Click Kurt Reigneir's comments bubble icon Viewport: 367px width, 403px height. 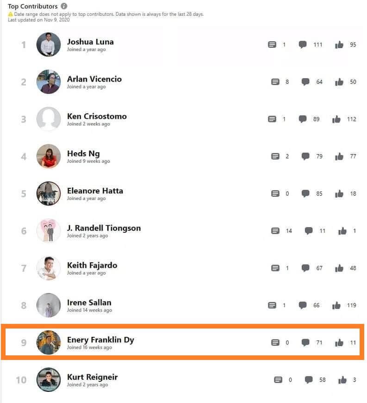pyautogui.click(x=308, y=380)
